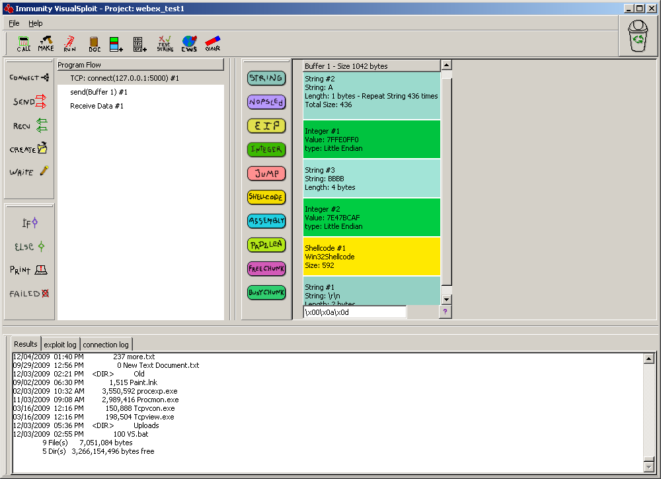Click the bad characters input field
661x479 pixels.
pos(354,312)
